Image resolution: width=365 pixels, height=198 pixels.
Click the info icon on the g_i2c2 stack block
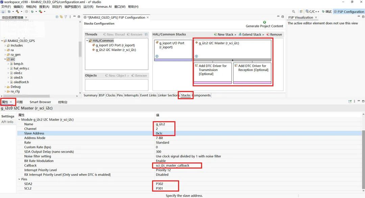(x=196, y=56)
